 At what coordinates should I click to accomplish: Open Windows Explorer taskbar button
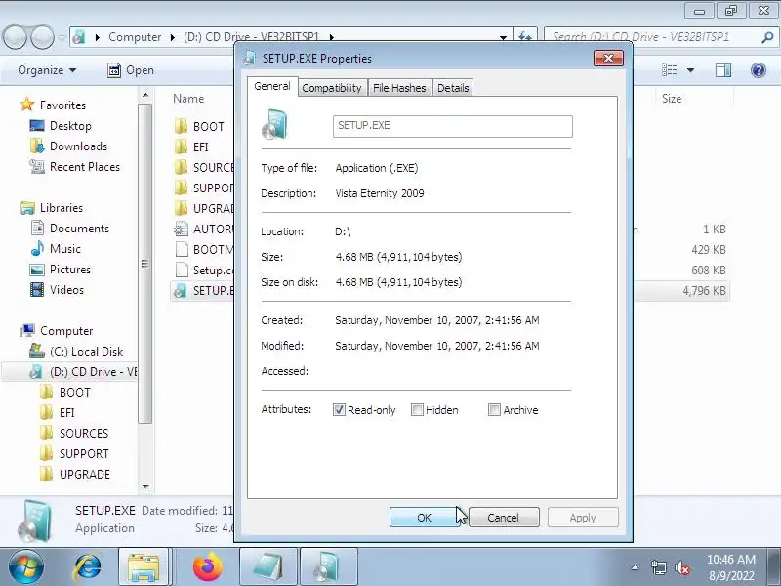point(144,567)
